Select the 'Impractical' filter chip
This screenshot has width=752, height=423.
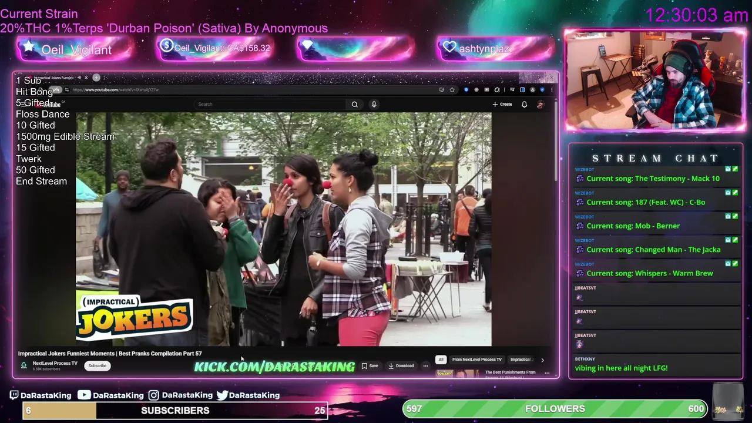click(x=521, y=360)
